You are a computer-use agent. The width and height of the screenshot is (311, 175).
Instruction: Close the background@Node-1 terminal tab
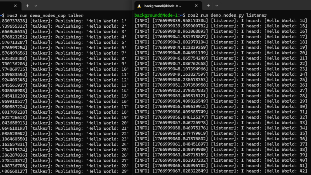pos(196,6)
